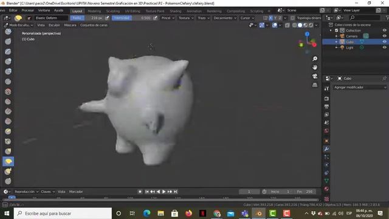Open the Trazo dropdown
The height and width of the screenshot is (219, 389).
[x=203, y=18]
